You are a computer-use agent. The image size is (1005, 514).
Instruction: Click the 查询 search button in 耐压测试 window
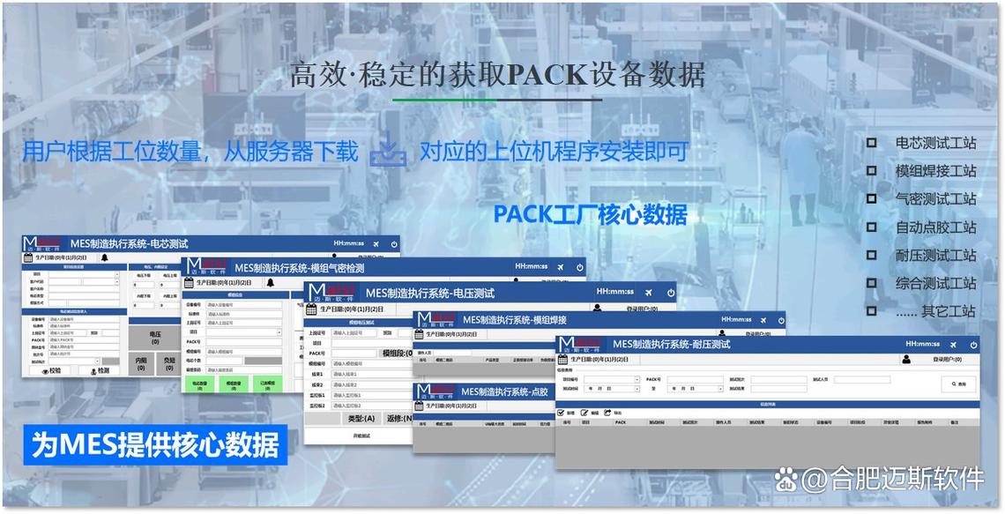[x=958, y=384]
